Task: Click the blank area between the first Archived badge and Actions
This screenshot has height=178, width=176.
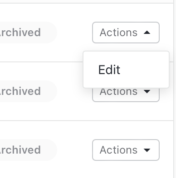Action: pos(75,33)
